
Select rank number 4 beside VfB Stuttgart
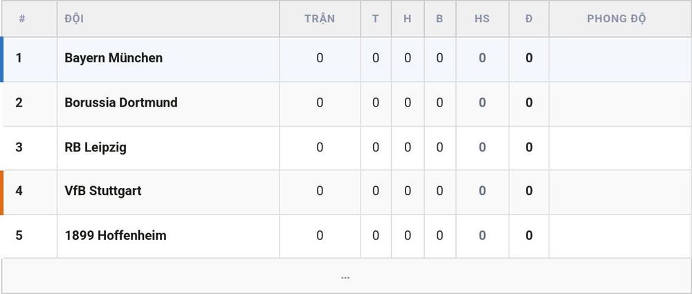(19, 191)
